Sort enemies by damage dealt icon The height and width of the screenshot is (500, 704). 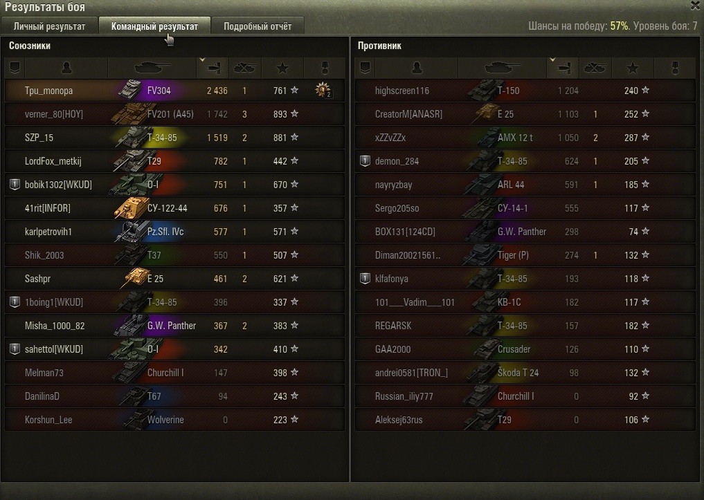563,68
